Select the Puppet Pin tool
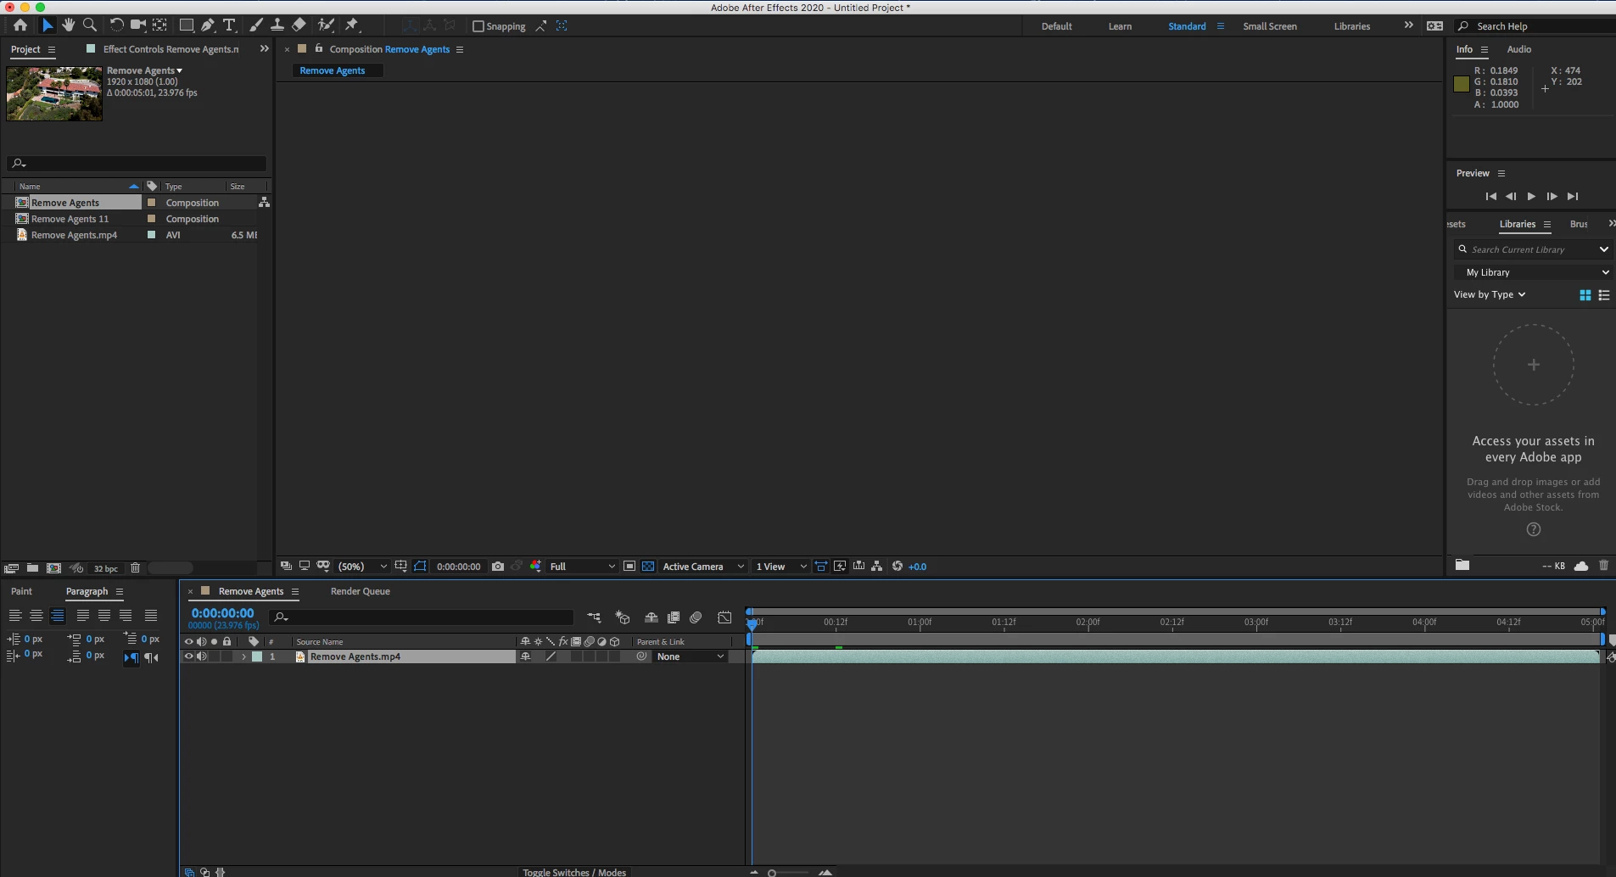Viewport: 1616px width, 877px height. click(352, 25)
